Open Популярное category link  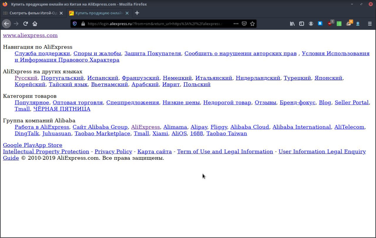point(32,103)
